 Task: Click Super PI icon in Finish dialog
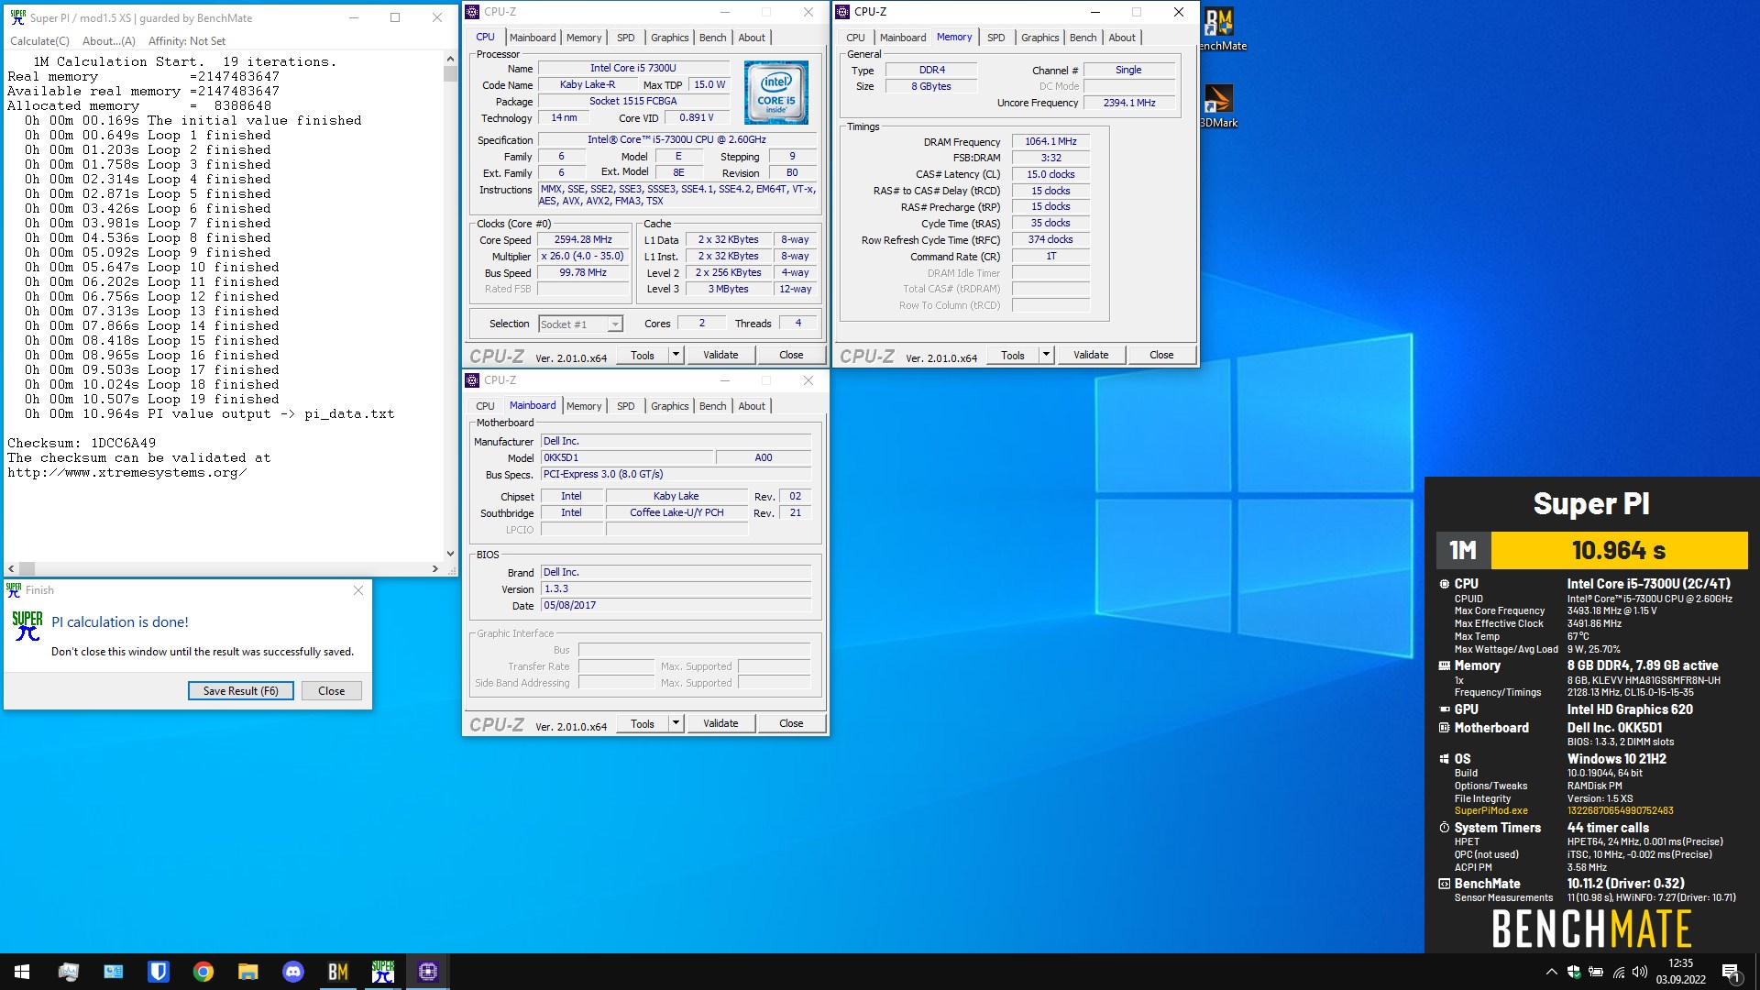(27, 626)
